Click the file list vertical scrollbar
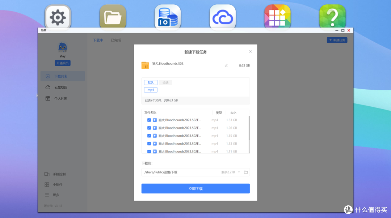 pos(249,134)
